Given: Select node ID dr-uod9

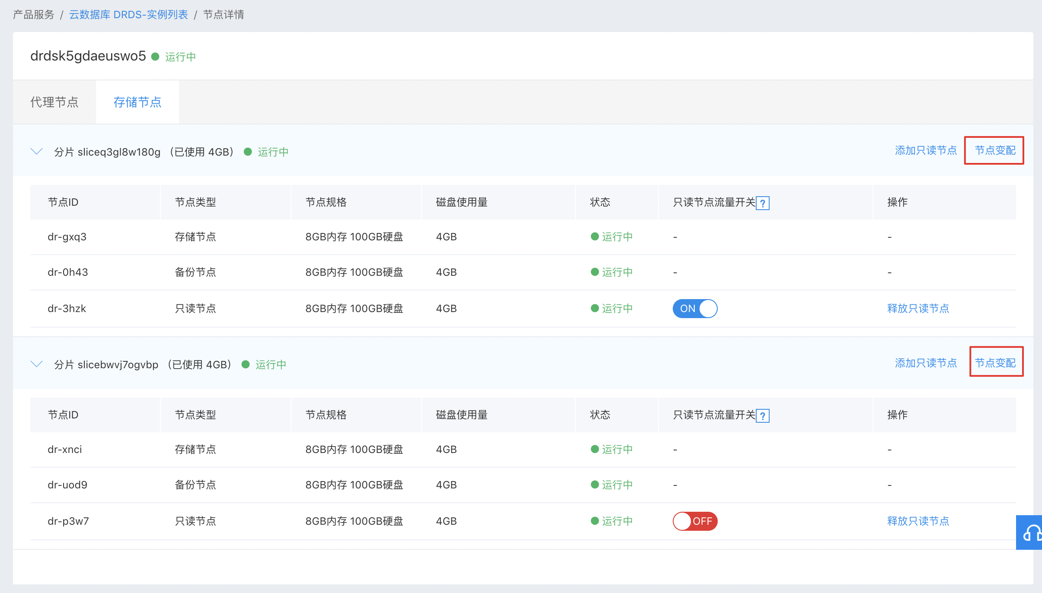Looking at the screenshot, I should (67, 485).
